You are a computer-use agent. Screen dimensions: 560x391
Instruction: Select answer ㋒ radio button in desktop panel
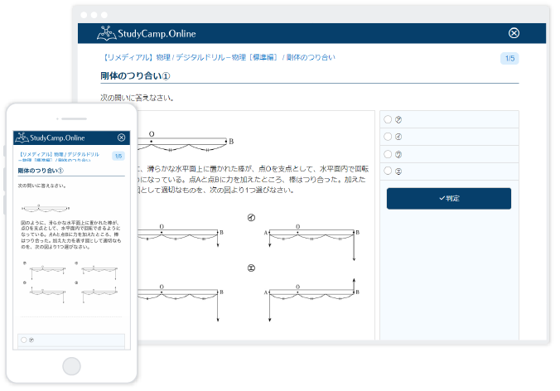[x=388, y=154]
